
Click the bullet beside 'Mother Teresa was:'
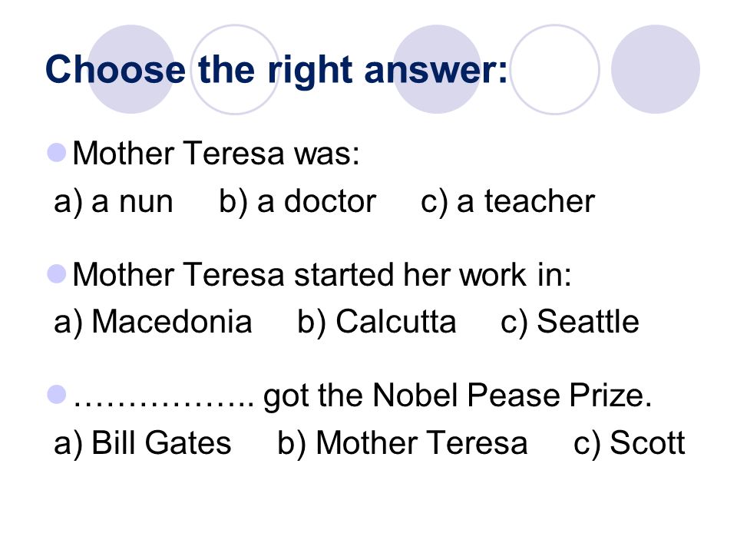(56, 153)
